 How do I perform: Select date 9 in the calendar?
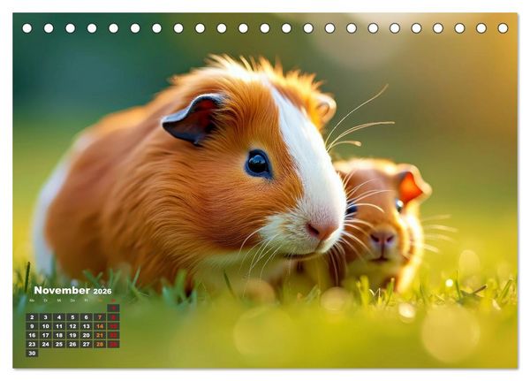point(32,326)
